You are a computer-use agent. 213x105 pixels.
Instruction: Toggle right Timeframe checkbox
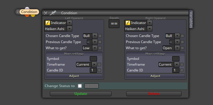pos(182,65)
